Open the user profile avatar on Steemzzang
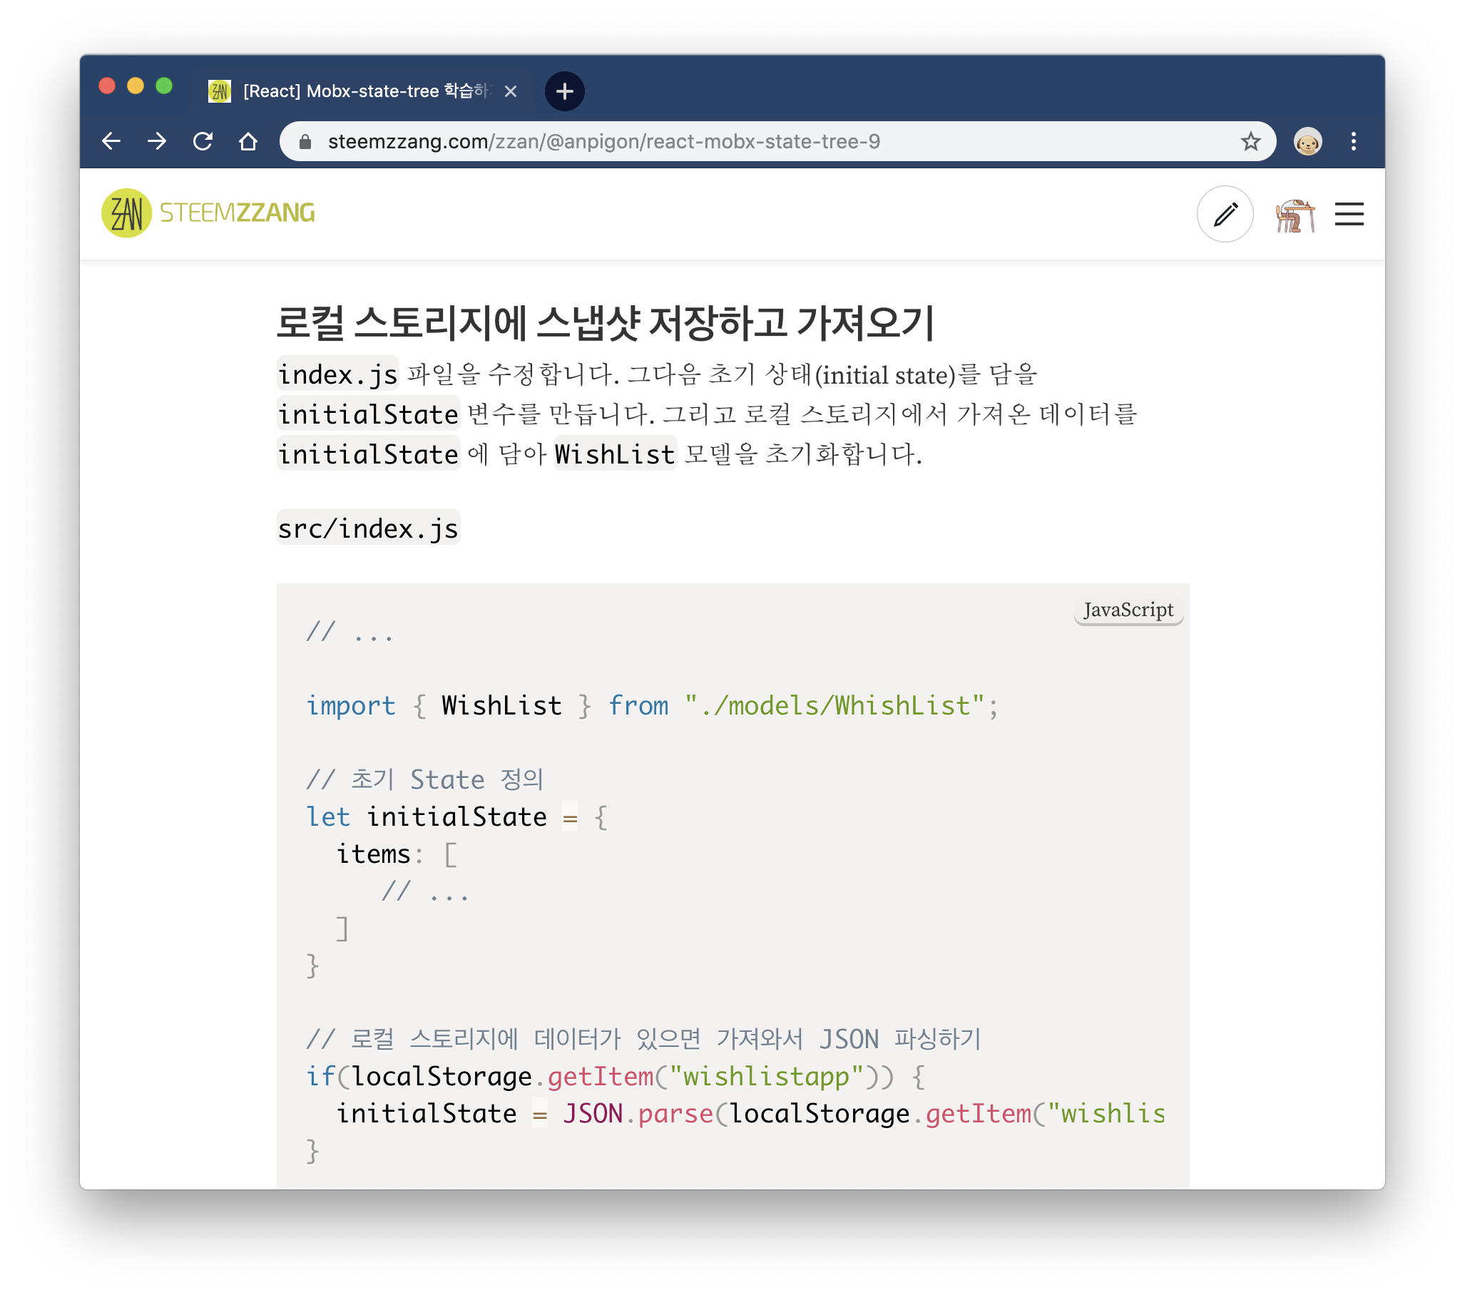Viewport: 1465px width, 1295px height. pos(1295,214)
